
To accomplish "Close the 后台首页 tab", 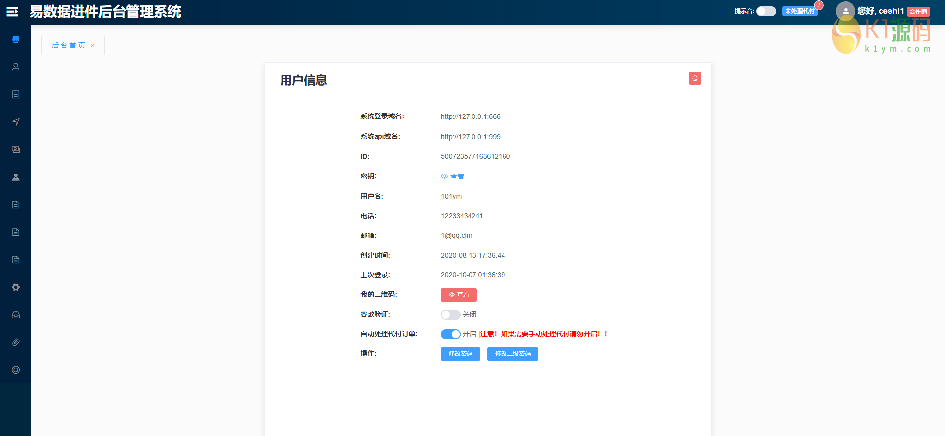I will click(92, 46).
